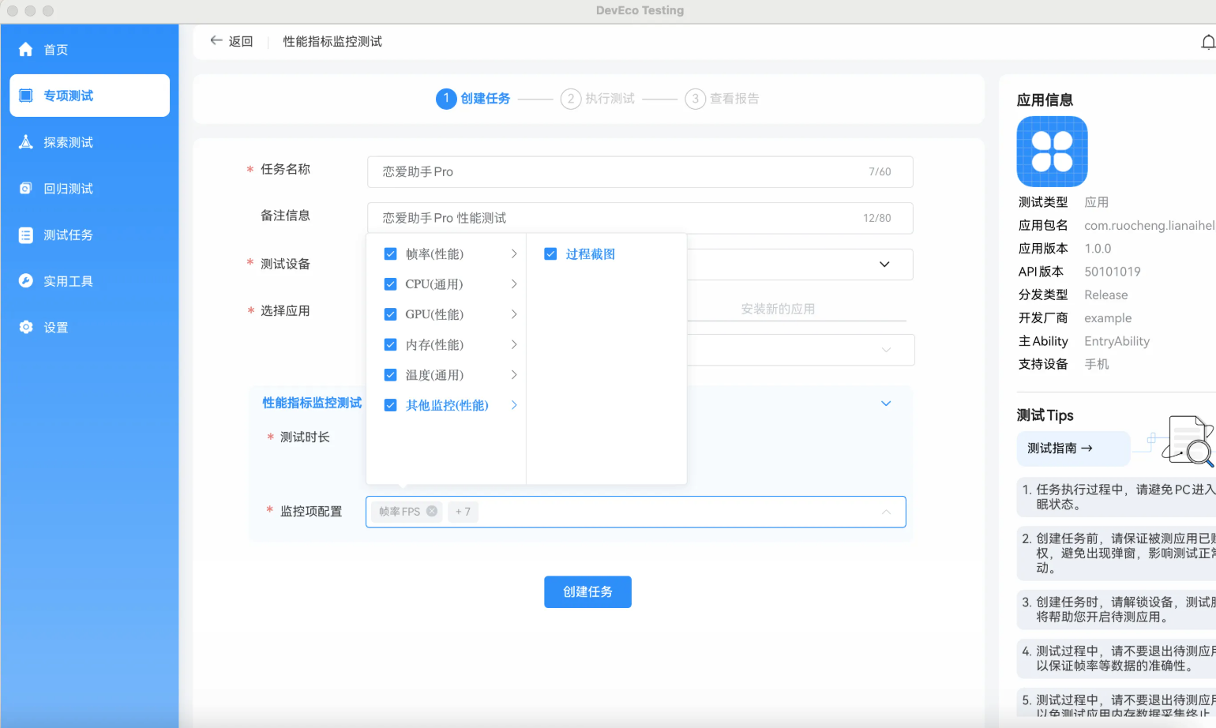Open the 测试设备 device dropdown
The width and height of the screenshot is (1216, 728).
click(884, 265)
